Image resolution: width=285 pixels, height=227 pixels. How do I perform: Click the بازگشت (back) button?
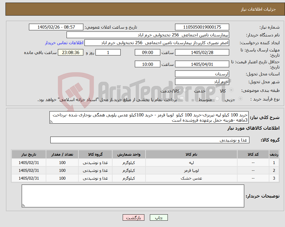(133, 217)
